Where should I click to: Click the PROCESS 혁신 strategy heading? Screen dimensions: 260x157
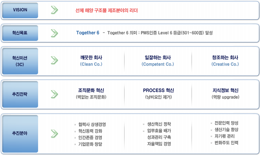pyautogui.click(x=159, y=91)
